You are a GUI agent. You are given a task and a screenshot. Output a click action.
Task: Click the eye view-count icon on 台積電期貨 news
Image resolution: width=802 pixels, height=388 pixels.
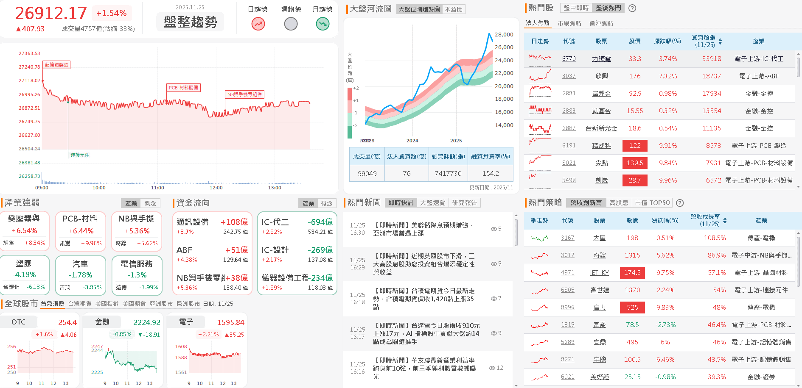(x=494, y=299)
